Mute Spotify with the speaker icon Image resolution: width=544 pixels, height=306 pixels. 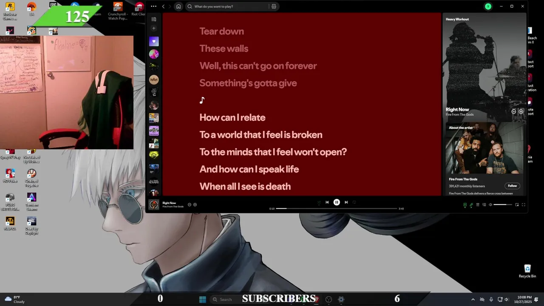click(490, 205)
